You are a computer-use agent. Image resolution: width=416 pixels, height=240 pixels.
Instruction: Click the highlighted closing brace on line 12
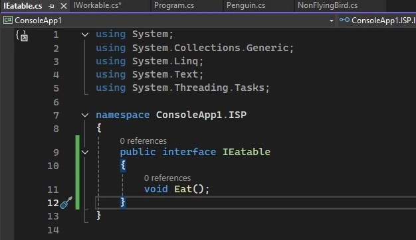click(x=123, y=202)
